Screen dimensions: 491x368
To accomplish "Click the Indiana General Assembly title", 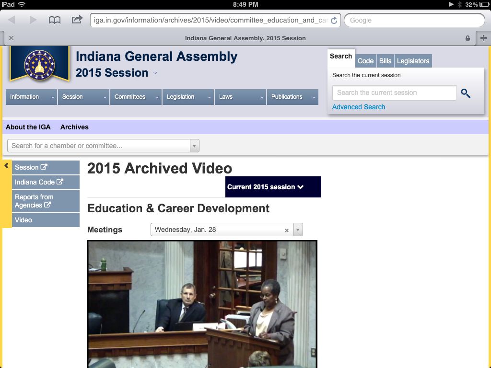I will point(156,57).
